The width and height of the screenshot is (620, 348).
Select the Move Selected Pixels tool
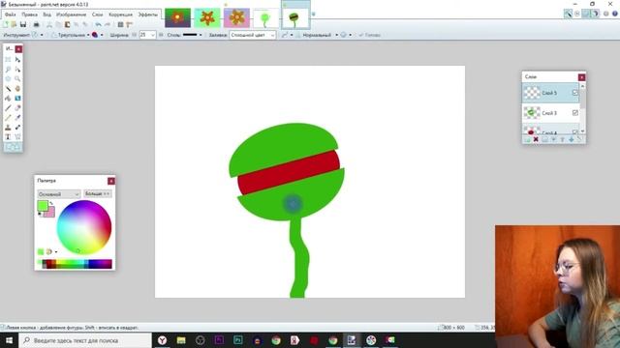click(x=17, y=60)
